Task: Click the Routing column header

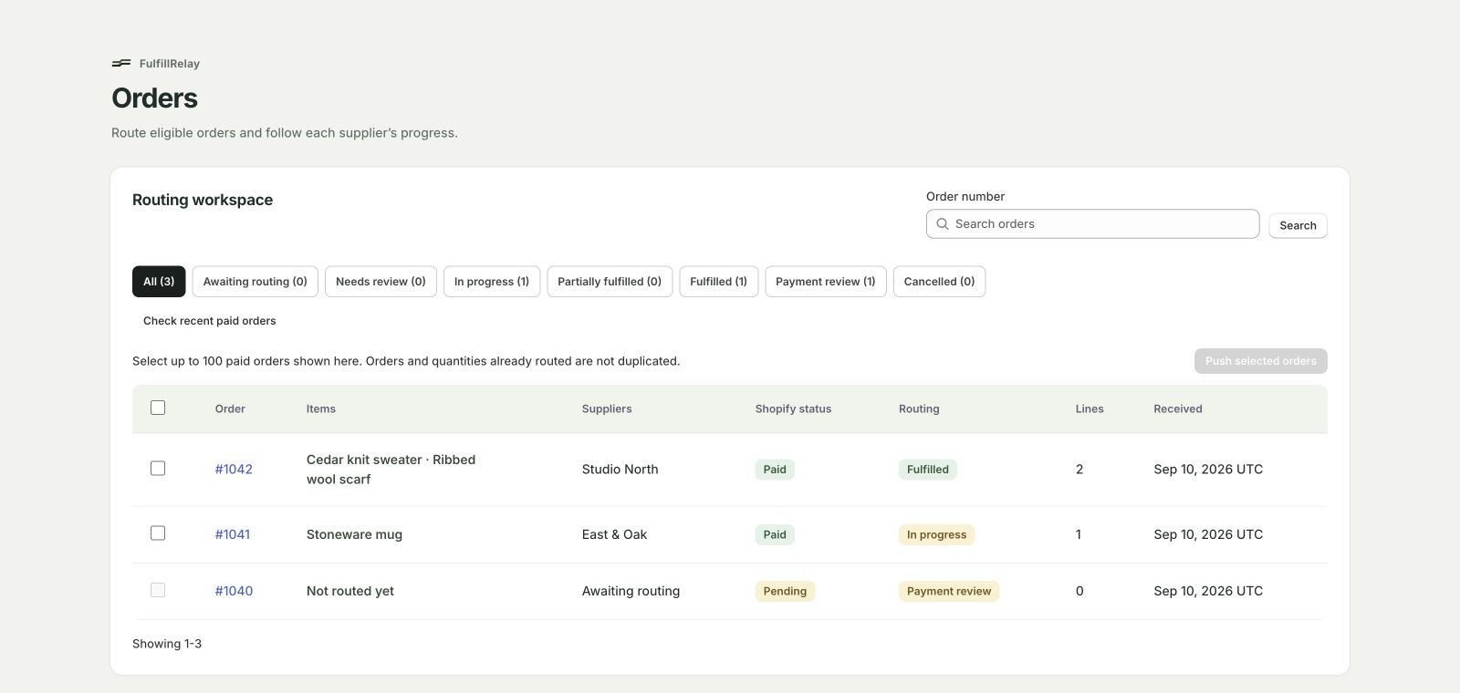Action: (x=919, y=409)
